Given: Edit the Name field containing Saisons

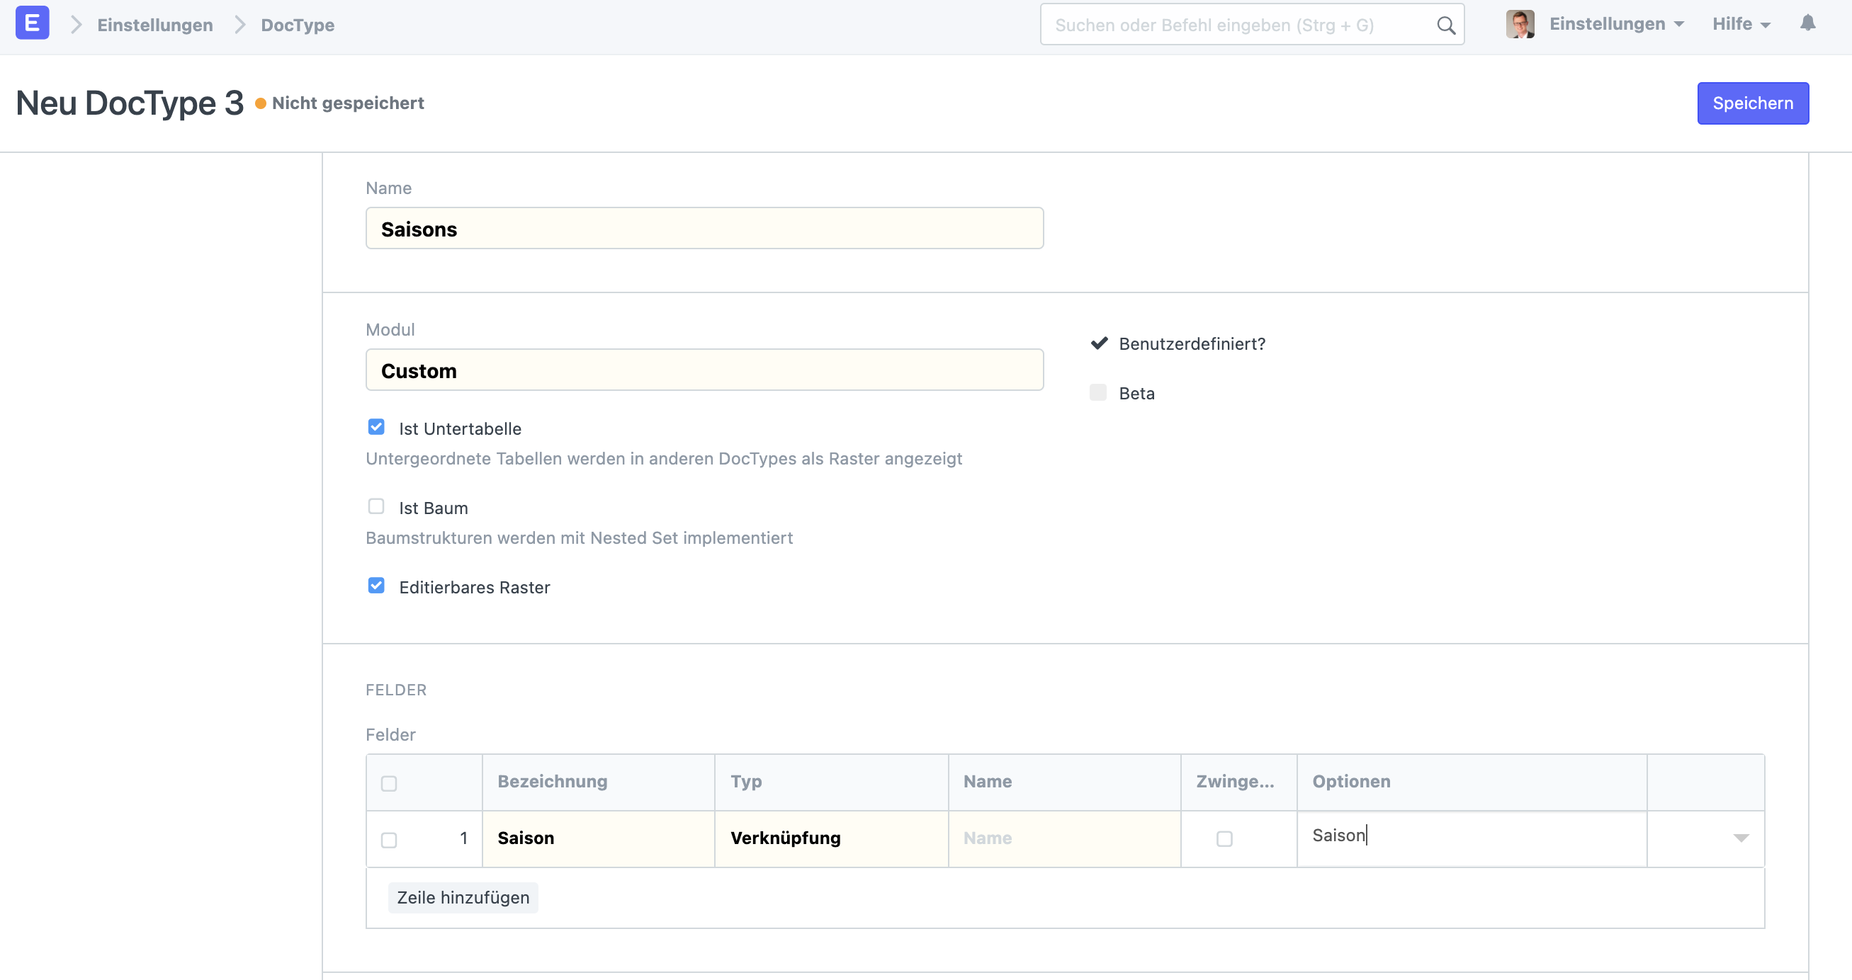Looking at the screenshot, I should [704, 229].
